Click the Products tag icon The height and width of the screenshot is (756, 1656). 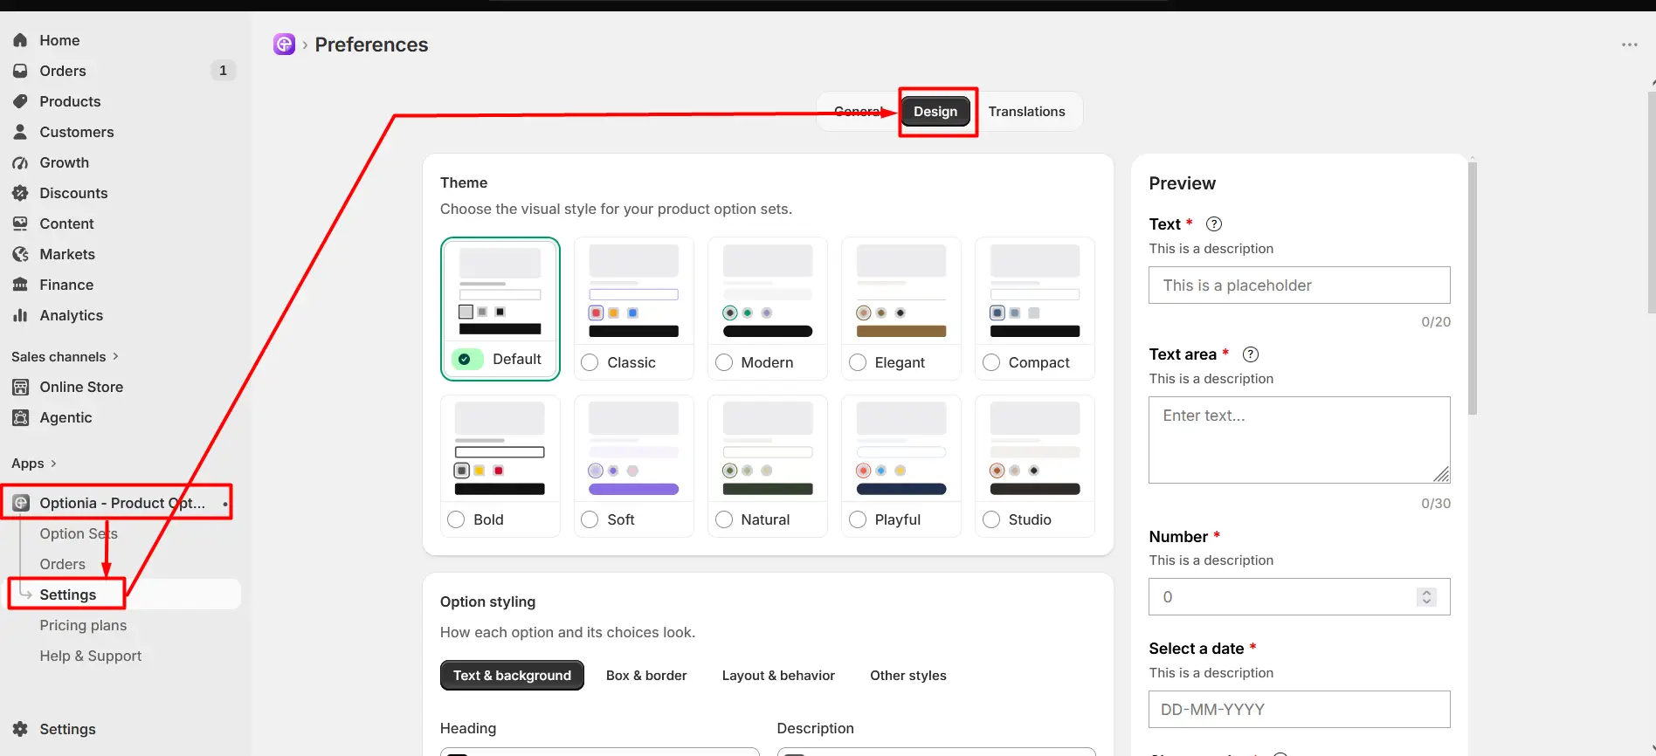(20, 101)
